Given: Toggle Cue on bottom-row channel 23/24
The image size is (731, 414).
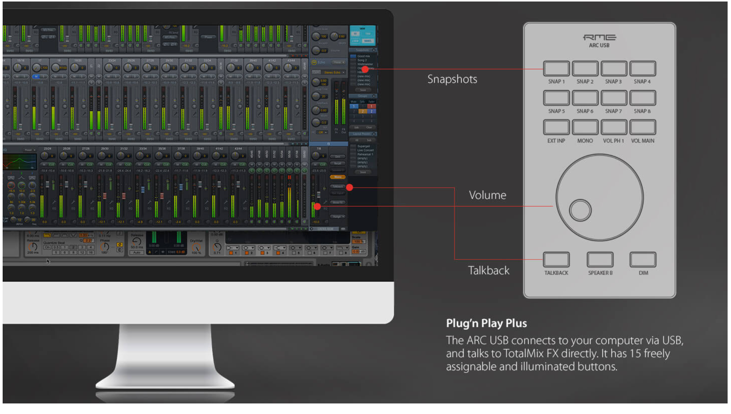Looking at the screenshot, I should [51, 165].
